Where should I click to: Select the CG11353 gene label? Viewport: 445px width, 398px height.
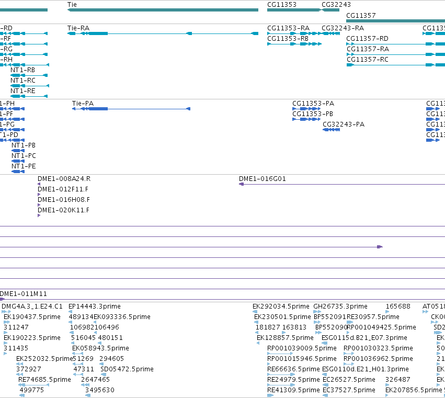coord(282,5)
